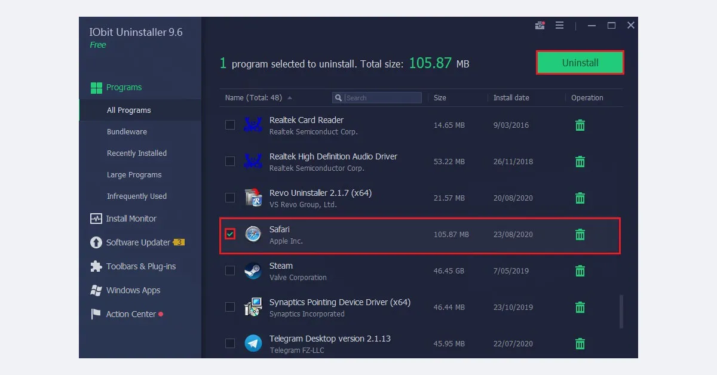Click the Action Center red notification dot

161,314
